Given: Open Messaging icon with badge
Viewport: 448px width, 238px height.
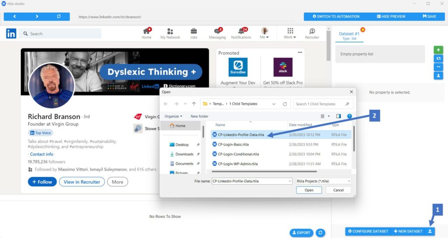Looking at the screenshot, I should pos(217,33).
